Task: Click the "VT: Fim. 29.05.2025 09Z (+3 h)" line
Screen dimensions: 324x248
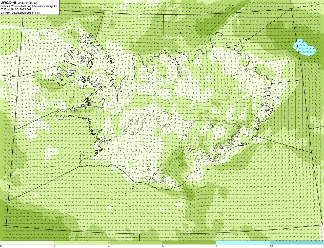Action: point(20,13)
